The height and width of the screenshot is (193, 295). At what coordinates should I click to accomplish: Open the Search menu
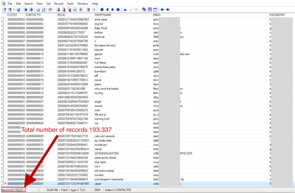[29, 4]
